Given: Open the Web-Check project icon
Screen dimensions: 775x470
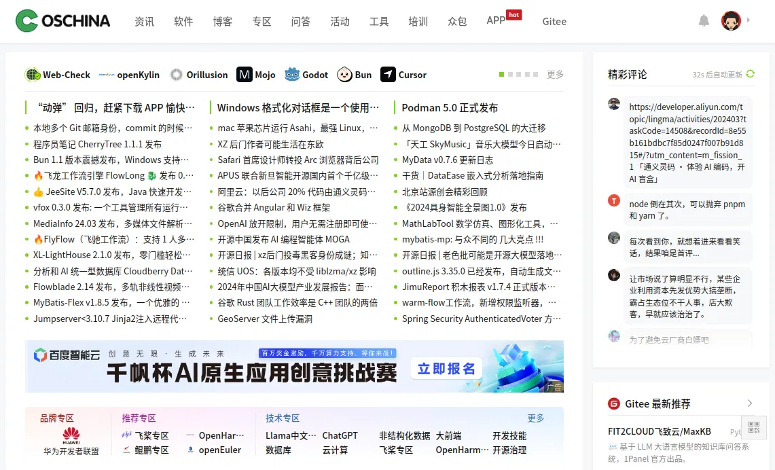Looking at the screenshot, I should 33,75.
